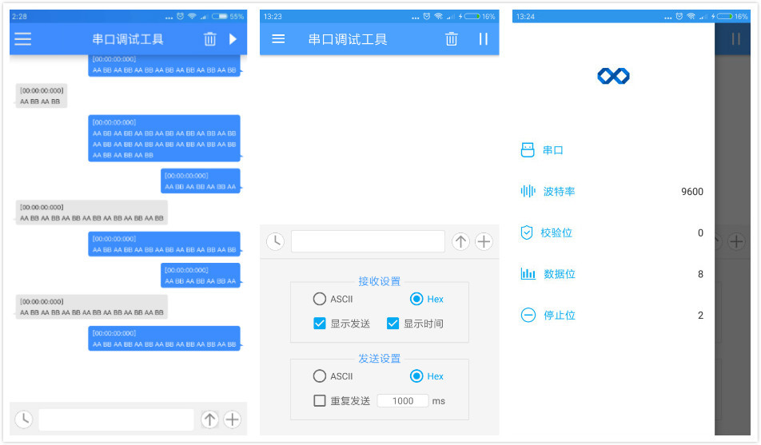Tap the infinity logo in drawer
Screen dimensions: 761x445
pyautogui.click(x=613, y=76)
